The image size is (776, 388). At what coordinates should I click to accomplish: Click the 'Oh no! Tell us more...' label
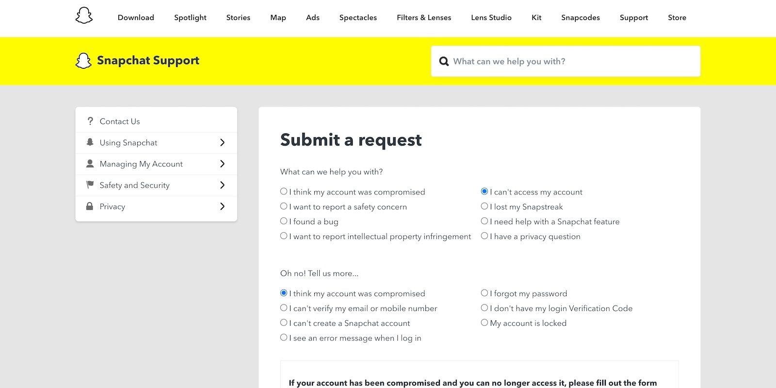click(x=319, y=273)
